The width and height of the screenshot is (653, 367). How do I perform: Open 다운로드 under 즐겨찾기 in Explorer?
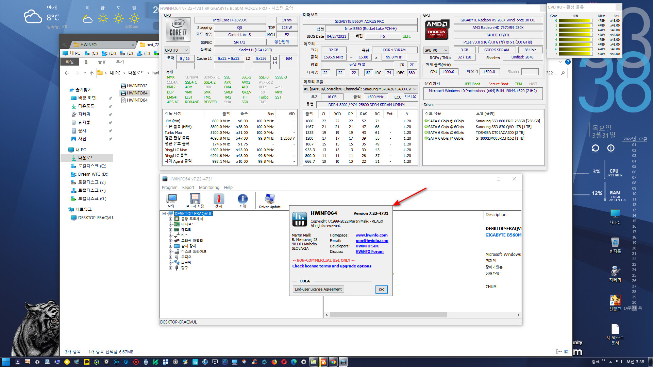pos(86,106)
